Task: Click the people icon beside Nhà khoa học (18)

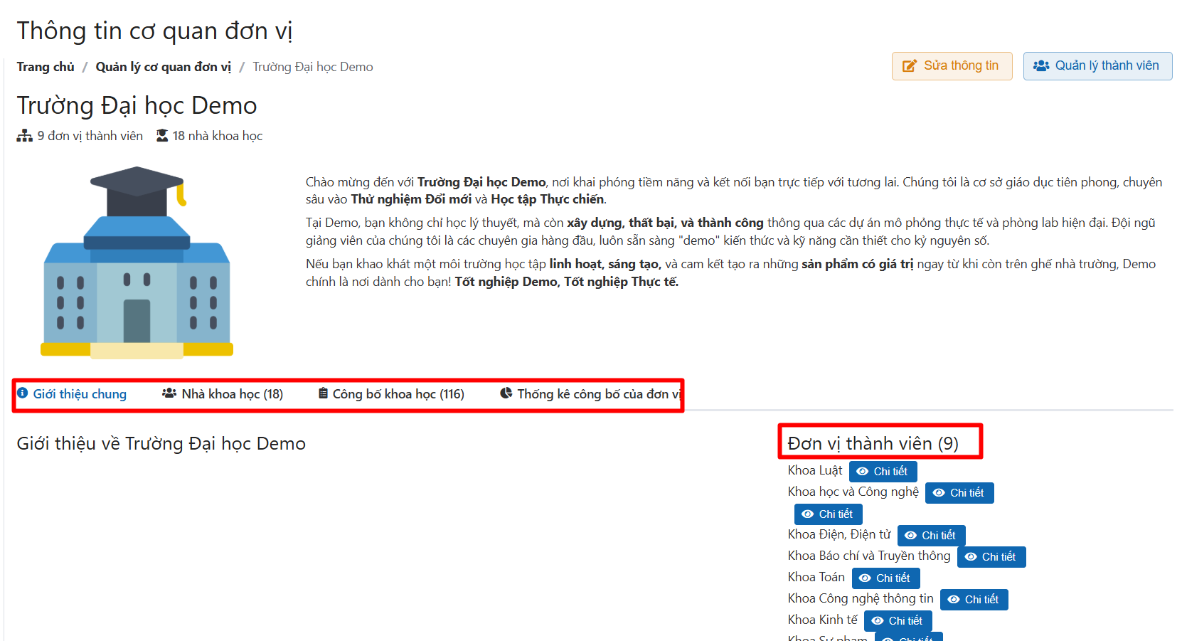Action: [x=169, y=393]
